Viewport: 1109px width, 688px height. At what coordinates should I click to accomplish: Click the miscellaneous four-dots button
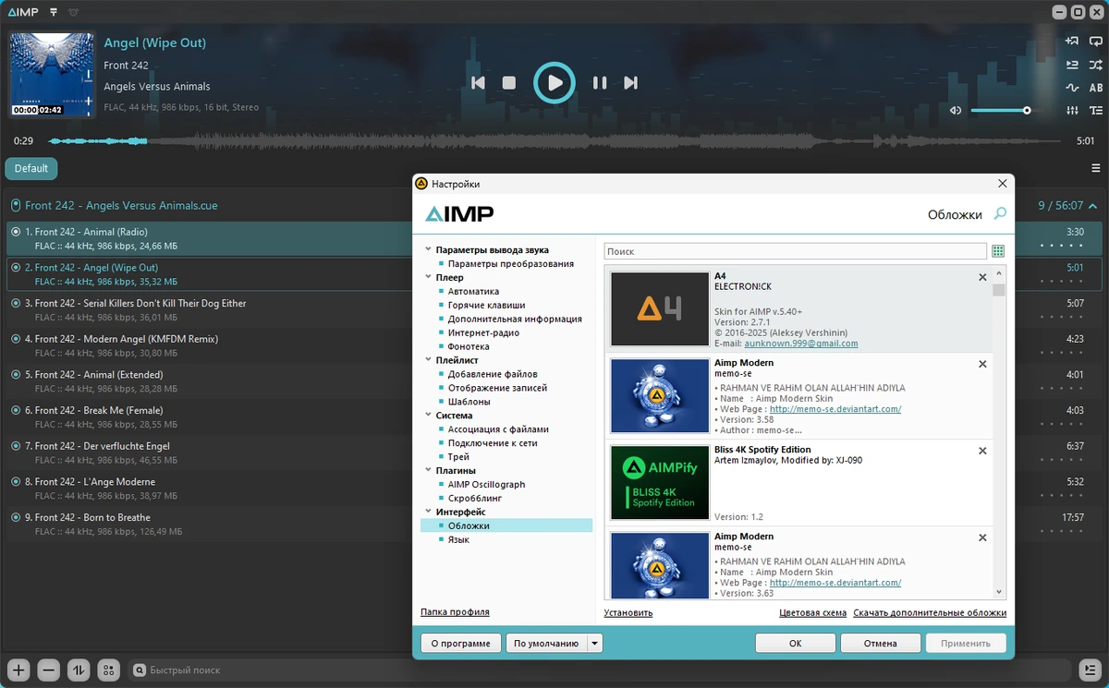tap(108, 670)
